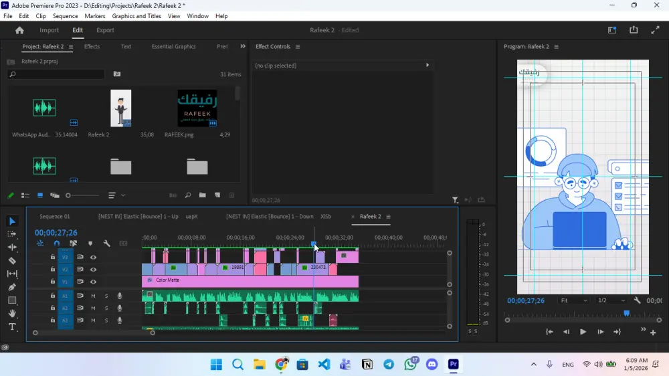Add a marker in the timeline header
The image size is (669, 376).
(x=90, y=244)
